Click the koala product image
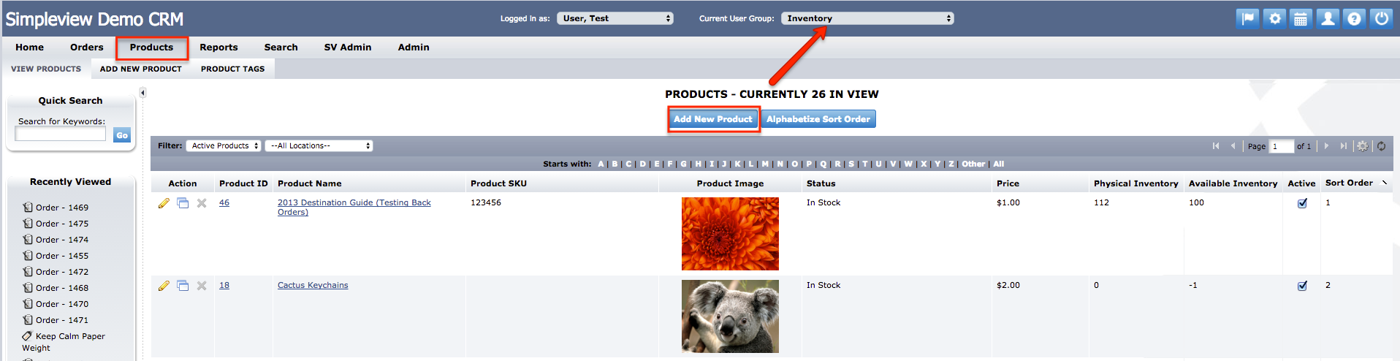 coord(730,316)
